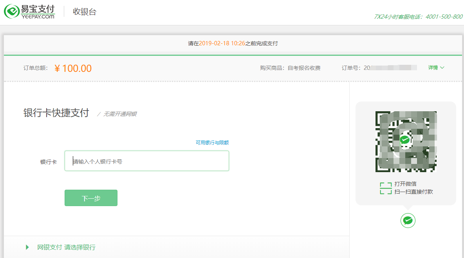Image resolution: width=464 pixels, height=258 pixels.
Task: Expand the 详情 order details section
Action: pos(436,68)
